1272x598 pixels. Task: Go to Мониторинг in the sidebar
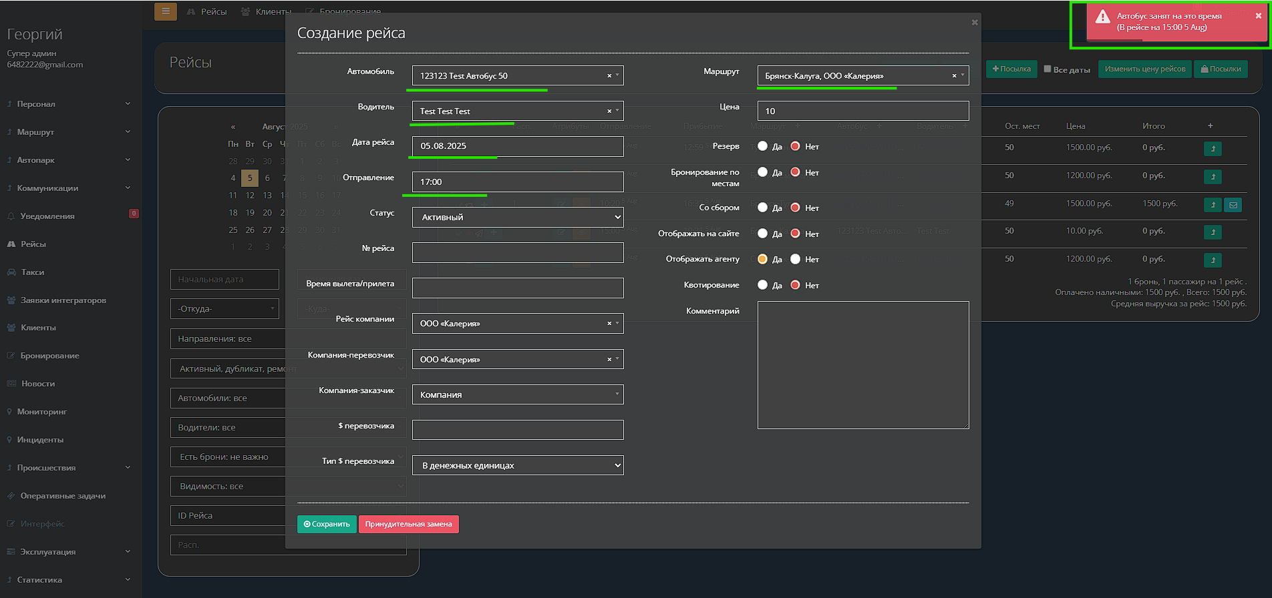pyautogui.click(x=41, y=412)
